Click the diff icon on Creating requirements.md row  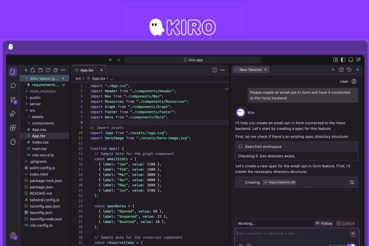click(352, 182)
